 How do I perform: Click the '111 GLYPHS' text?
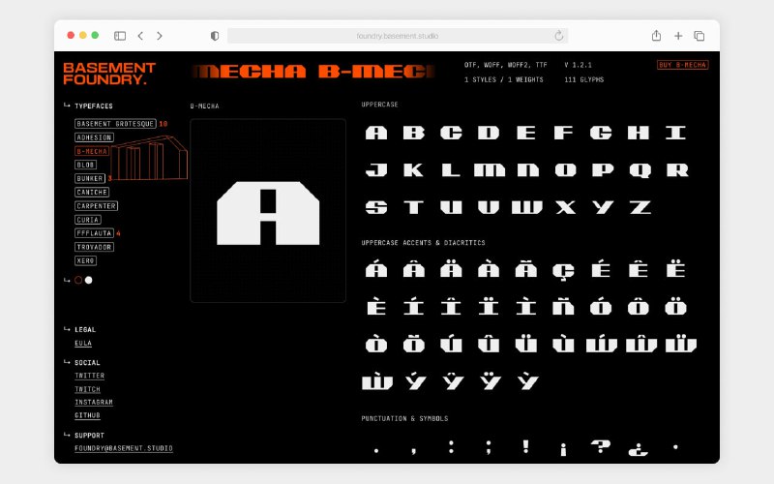584,79
